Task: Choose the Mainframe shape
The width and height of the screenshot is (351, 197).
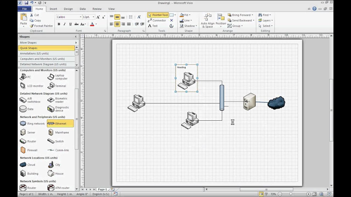Action: 58,132
